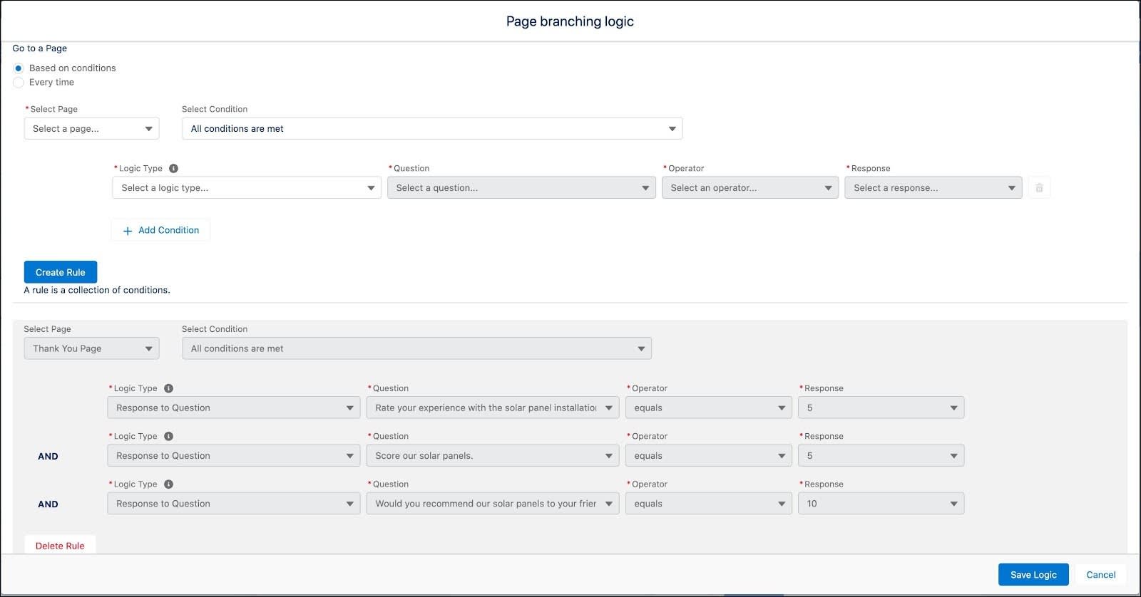Click the trash icon on the new condition row

[x=1039, y=188]
